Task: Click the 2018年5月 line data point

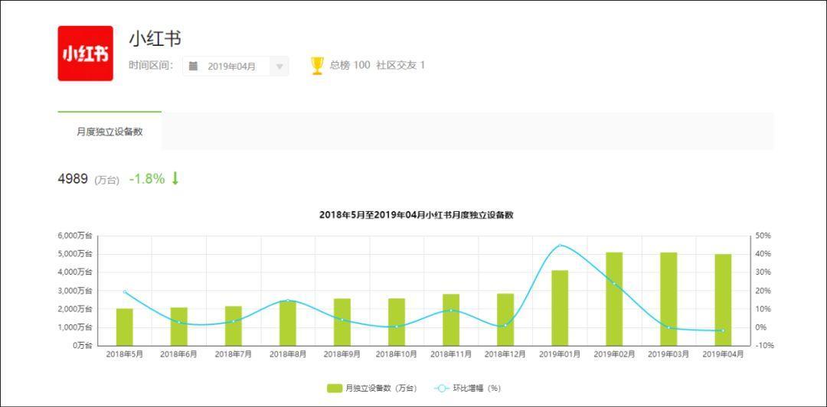Action: click(125, 292)
